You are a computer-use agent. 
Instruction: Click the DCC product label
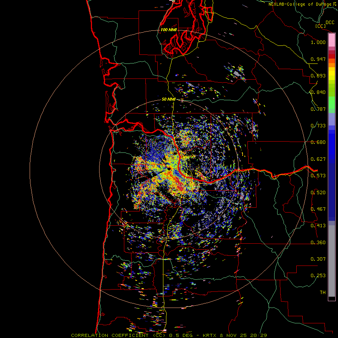click(330, 23)
